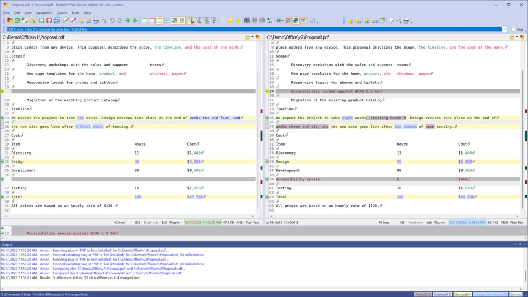Viewport: 528px width, 297px height.
Task: Click the yellow down arrow icon
Action: [x=238, y=21]
